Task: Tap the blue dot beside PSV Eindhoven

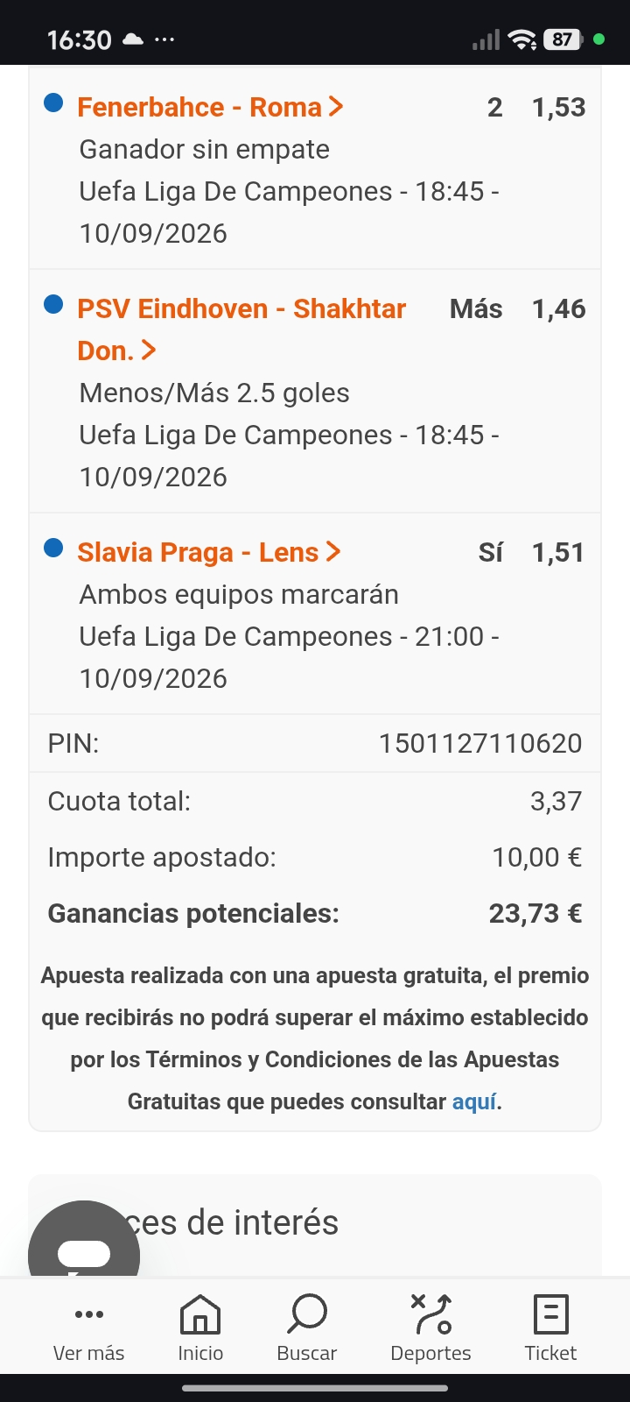Action: tap(53, 305)
